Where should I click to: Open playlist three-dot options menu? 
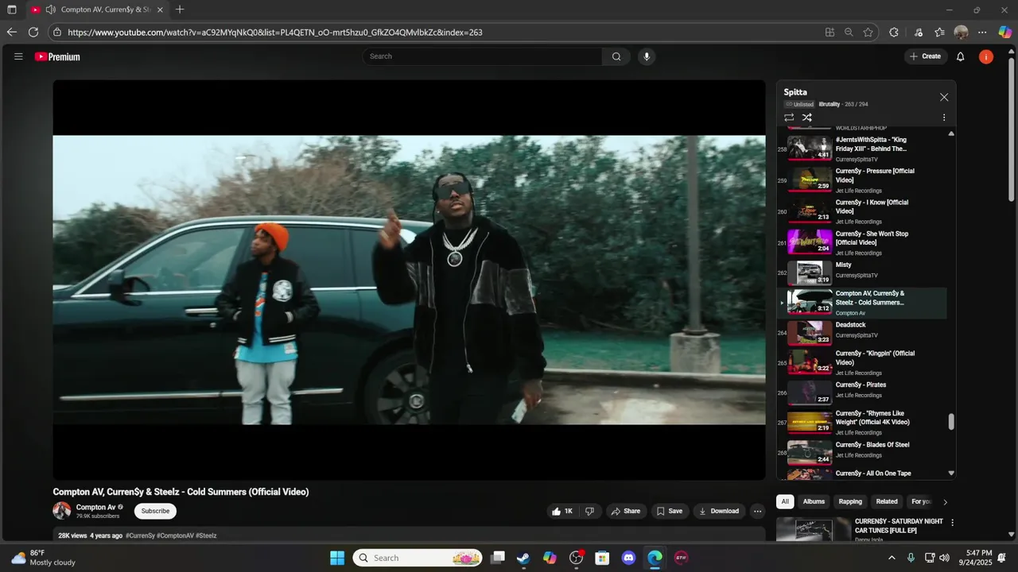click(x=944, y=118)
